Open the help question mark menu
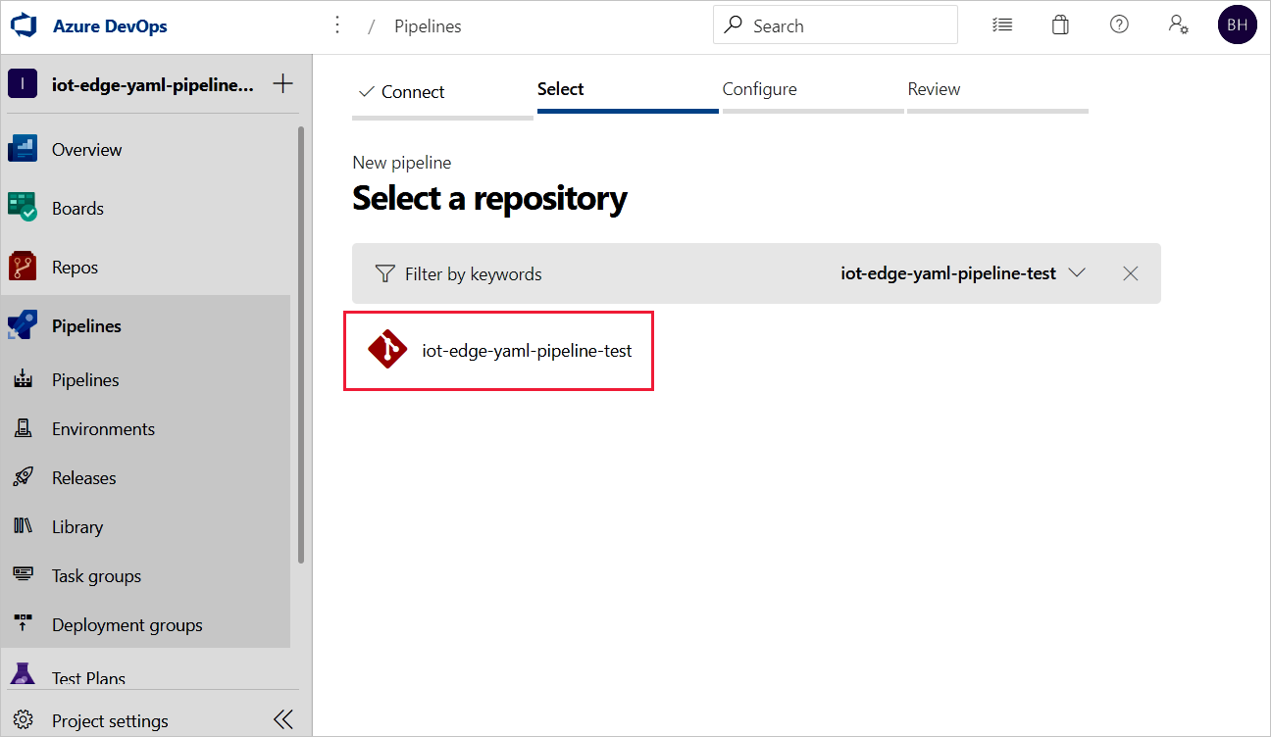This screenshot has height=737, width=1271. click(1119, 25)
